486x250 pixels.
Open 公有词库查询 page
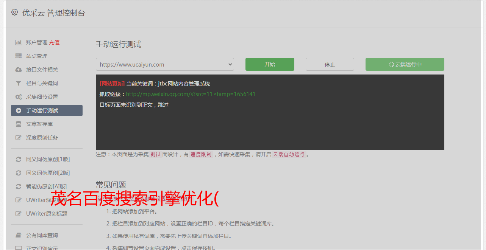click(42, 235)
